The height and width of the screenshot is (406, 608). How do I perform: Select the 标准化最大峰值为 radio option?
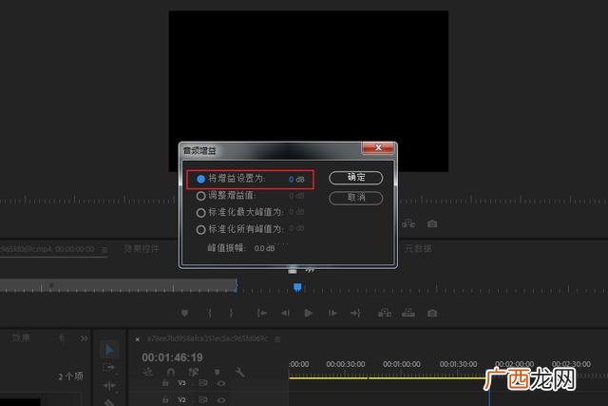pos(200,213)
